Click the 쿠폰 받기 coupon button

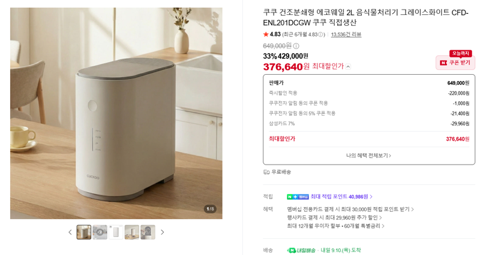click(455, 63)
